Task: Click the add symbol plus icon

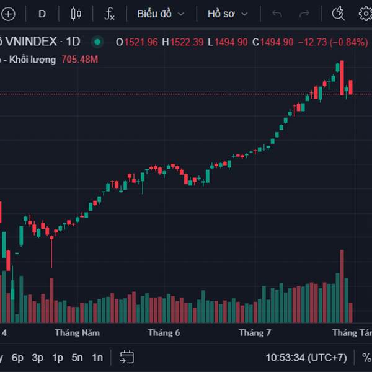Action: [8, 14]
